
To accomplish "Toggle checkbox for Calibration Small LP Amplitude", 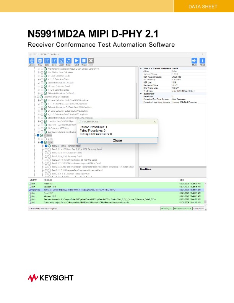I will 38,97.
